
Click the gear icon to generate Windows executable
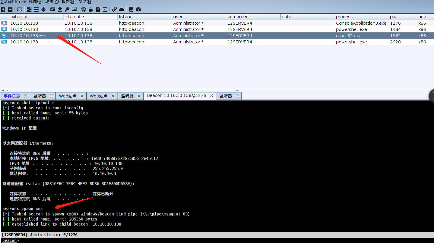point(84,9)
